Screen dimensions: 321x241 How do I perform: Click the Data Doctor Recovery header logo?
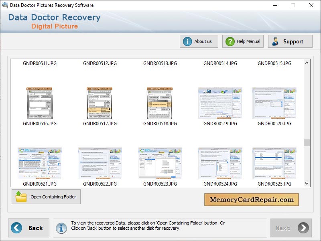pos(54,21)
